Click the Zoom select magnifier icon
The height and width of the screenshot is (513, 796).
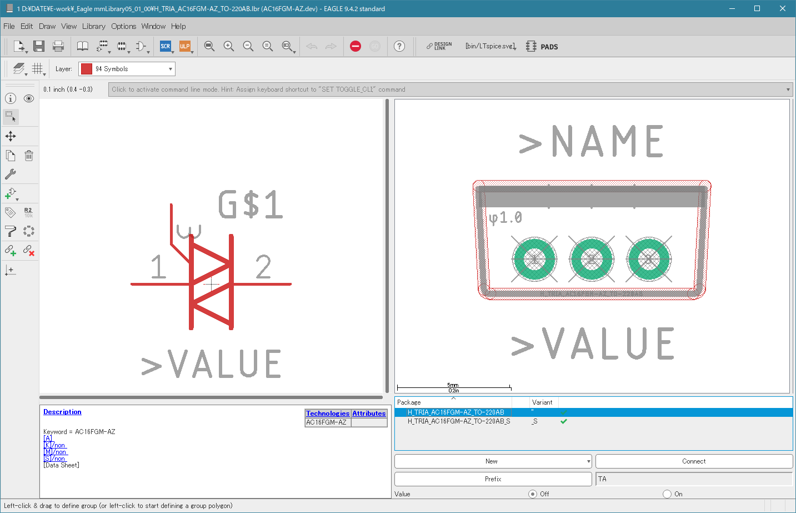[287, 46]
